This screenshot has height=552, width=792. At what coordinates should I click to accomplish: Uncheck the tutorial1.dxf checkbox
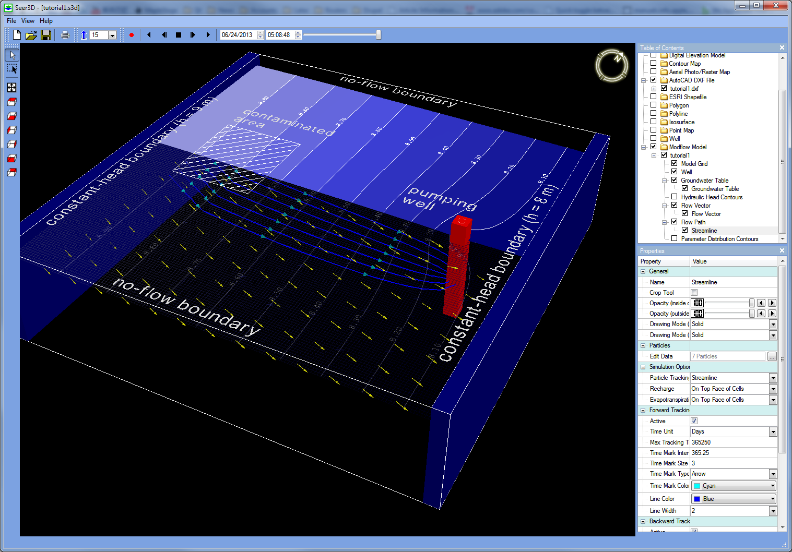pyautogui.click(x=664, y=88)
